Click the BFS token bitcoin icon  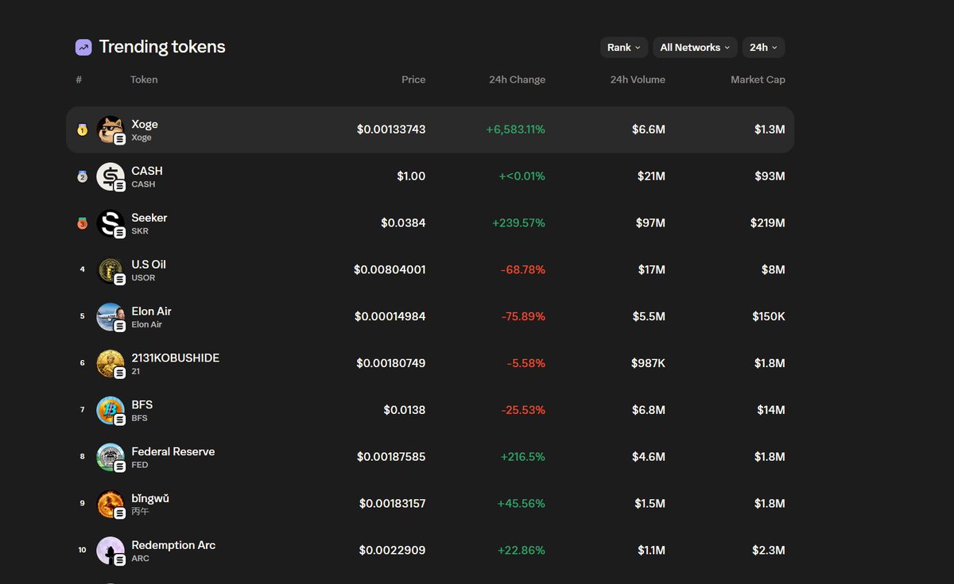[x=111, y=410]
